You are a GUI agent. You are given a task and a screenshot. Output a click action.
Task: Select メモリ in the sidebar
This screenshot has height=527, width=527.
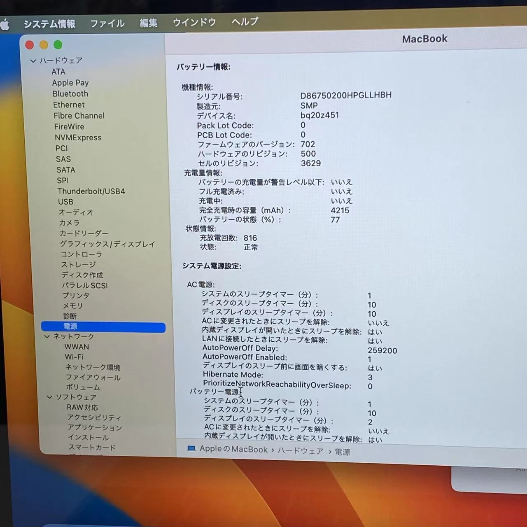pyautogui.click(x=73, y=305)
